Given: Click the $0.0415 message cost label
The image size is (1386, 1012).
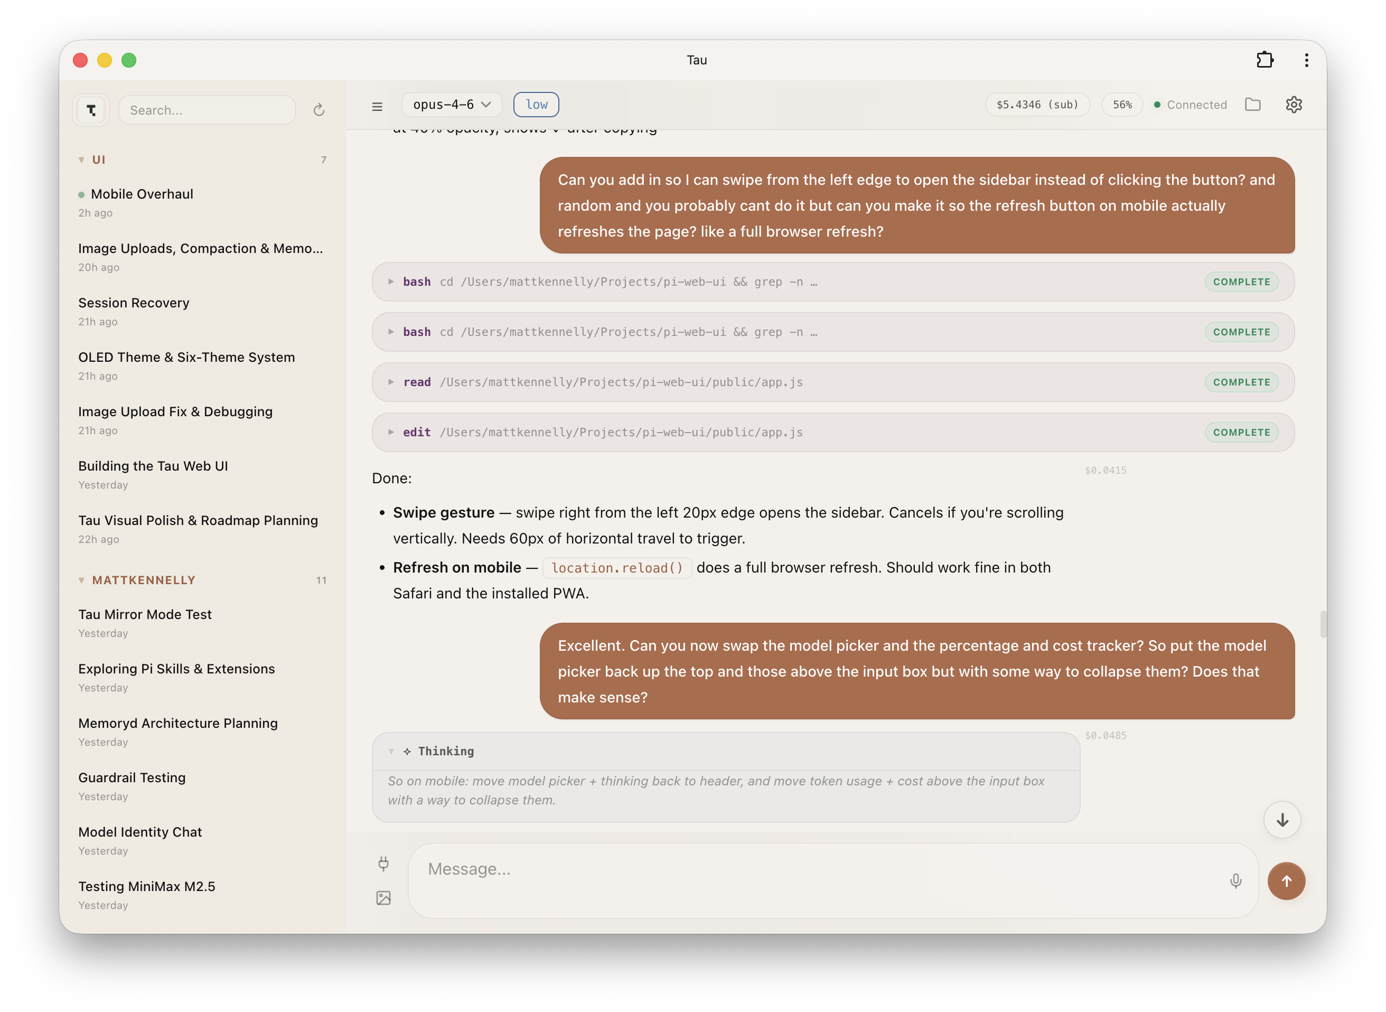Looking at the screenshot, I should [x=1106, y=471].
